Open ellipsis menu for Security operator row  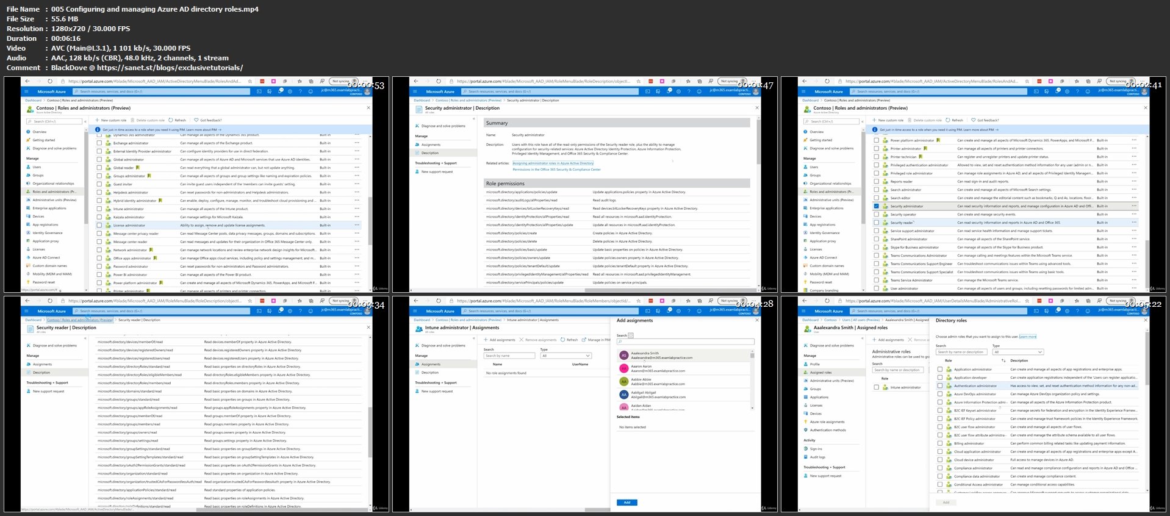(1134, 215)
